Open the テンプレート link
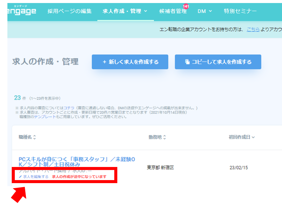 click(45, 117)
